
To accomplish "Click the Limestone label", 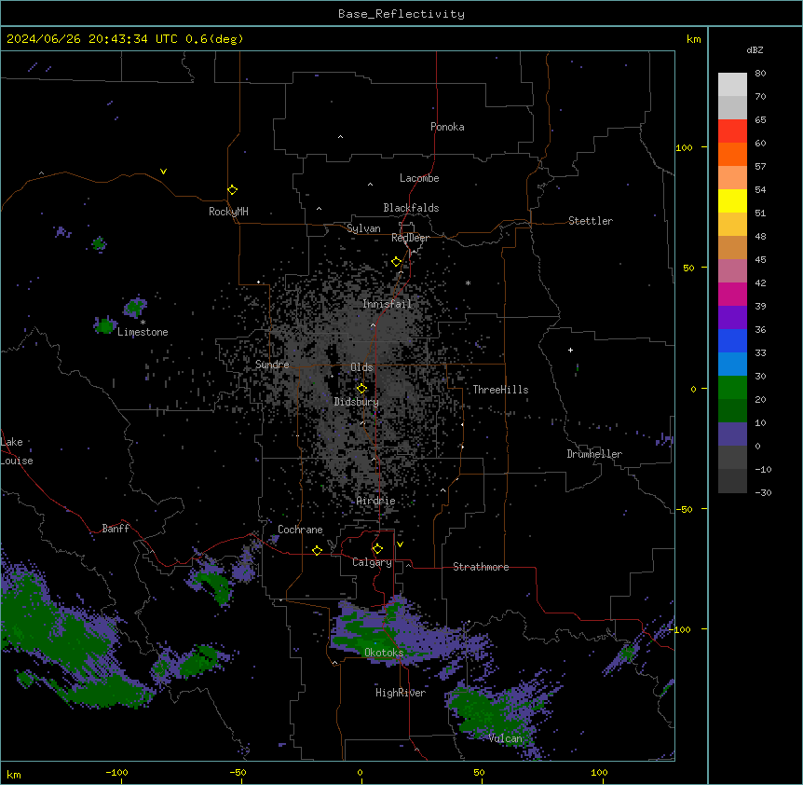I will 143,332.
